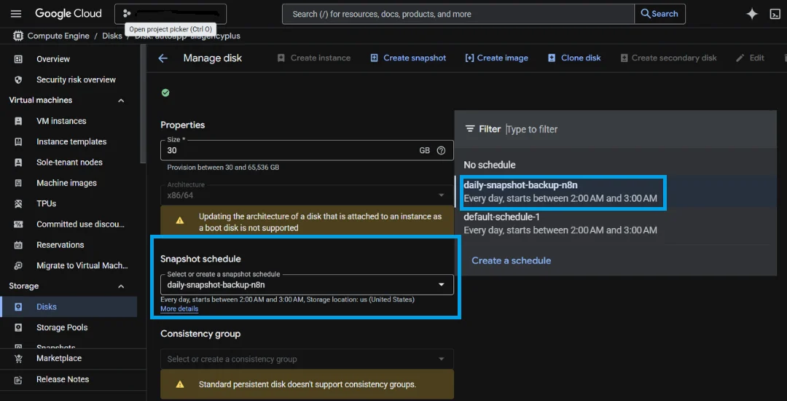787x401 pixels.
Task: Click the Sole-tenant nodes icon
Action: 18,162
